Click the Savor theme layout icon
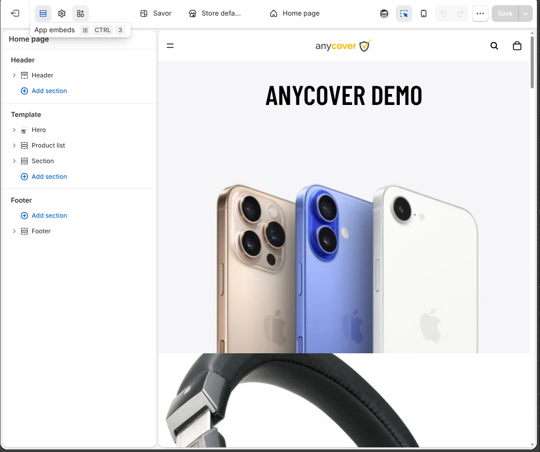540x452 pixels. [144, 14]
